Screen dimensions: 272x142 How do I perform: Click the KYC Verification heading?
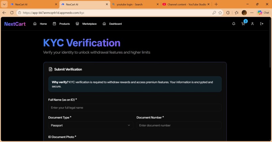pos(82,43)
